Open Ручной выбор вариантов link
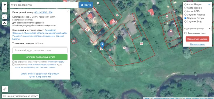Viewport: 214px width, 99px height. pos(40,77)
